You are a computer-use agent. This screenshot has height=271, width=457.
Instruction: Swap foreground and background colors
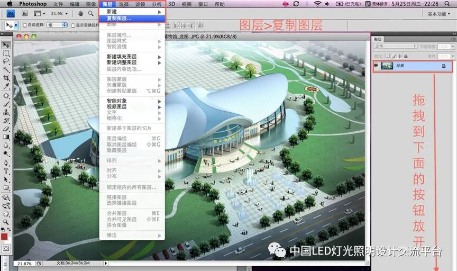(x=9, y=230)
